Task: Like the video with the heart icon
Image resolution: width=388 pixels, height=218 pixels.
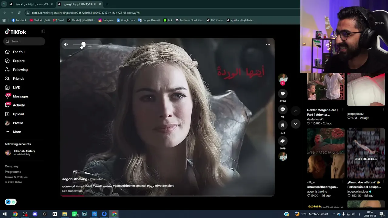Action: click(283, 94)
